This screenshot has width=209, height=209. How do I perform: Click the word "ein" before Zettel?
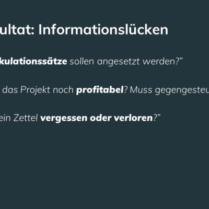click(x=5, y=118)
